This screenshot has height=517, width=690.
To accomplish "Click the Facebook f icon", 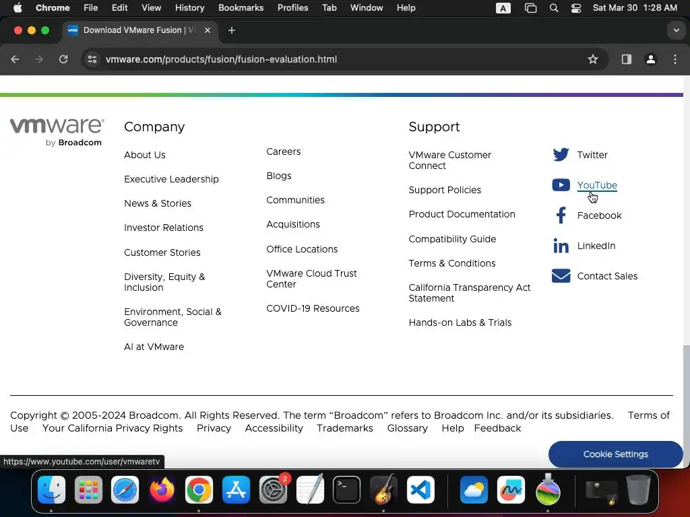I will 561,215.
